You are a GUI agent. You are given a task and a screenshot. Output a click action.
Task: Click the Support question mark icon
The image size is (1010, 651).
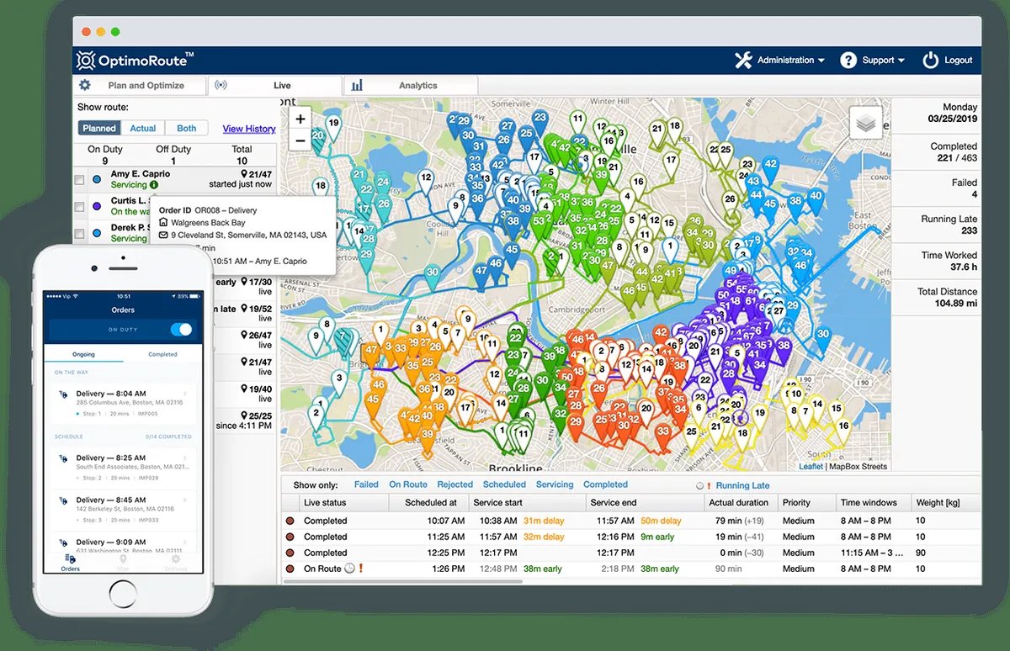click(x=848, y=60)
